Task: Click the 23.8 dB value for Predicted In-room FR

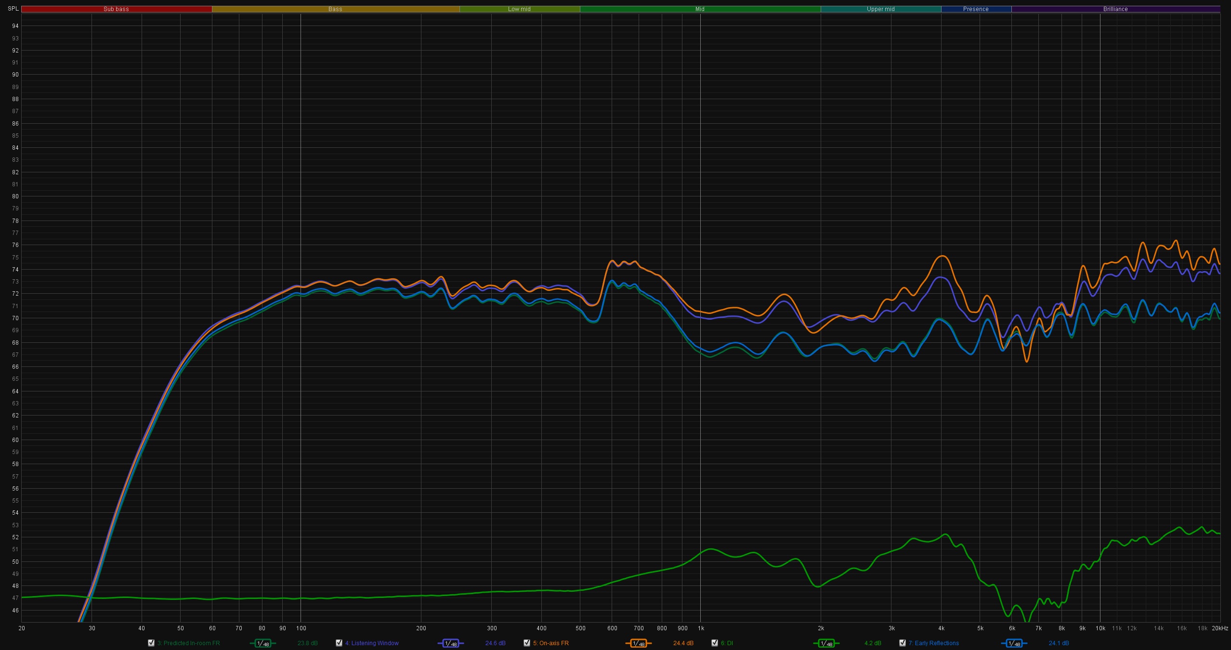Action: [307, 643]
